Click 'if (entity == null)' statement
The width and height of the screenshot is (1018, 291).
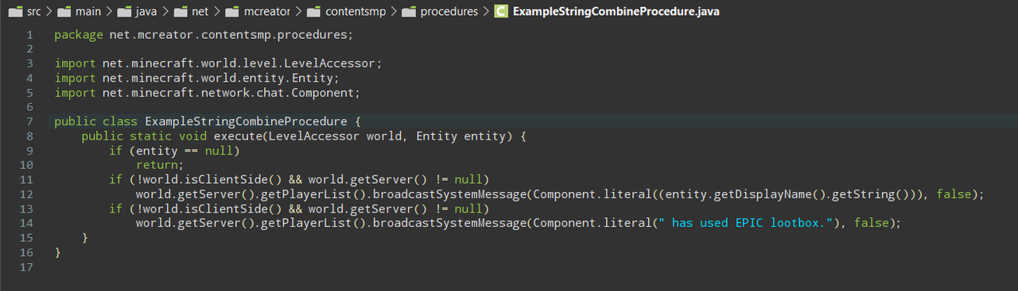(173, 151)
